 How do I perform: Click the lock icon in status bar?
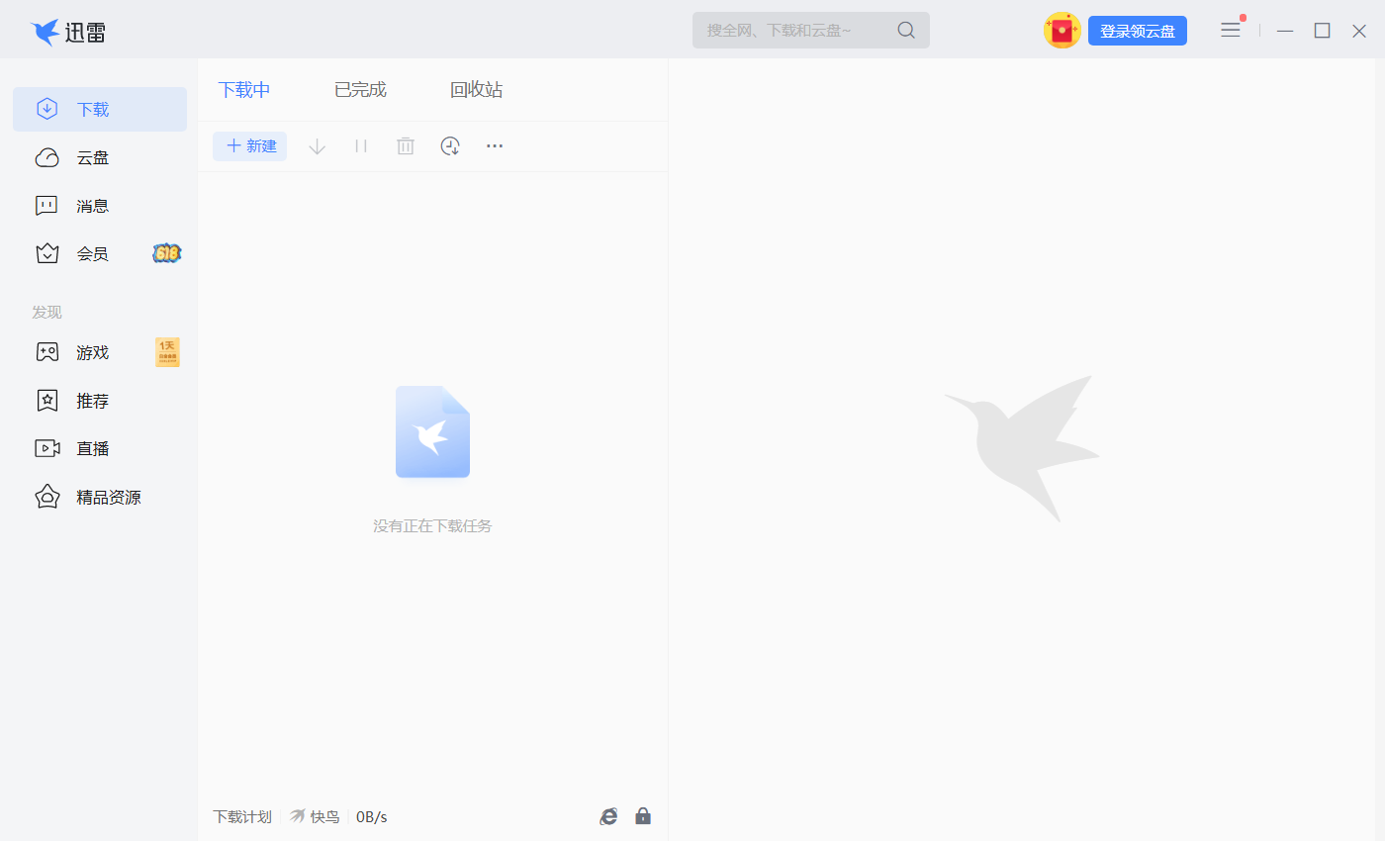[643, 816]
